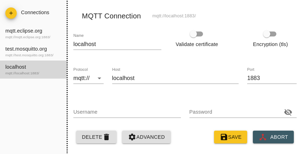Click the Port field showing 1883
The width and height of the screenshot is (302, 154).
tap(272, 78)
